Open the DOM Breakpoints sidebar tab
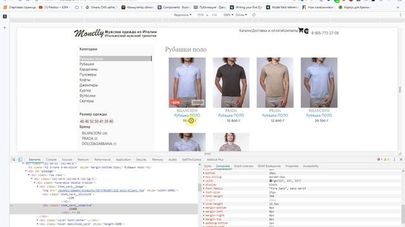The height and width of the screenshot is (227, 405). [x=270, y=166]
